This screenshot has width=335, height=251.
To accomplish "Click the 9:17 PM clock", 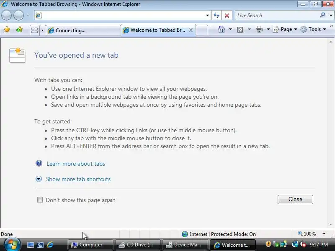I will click(319, 245).
